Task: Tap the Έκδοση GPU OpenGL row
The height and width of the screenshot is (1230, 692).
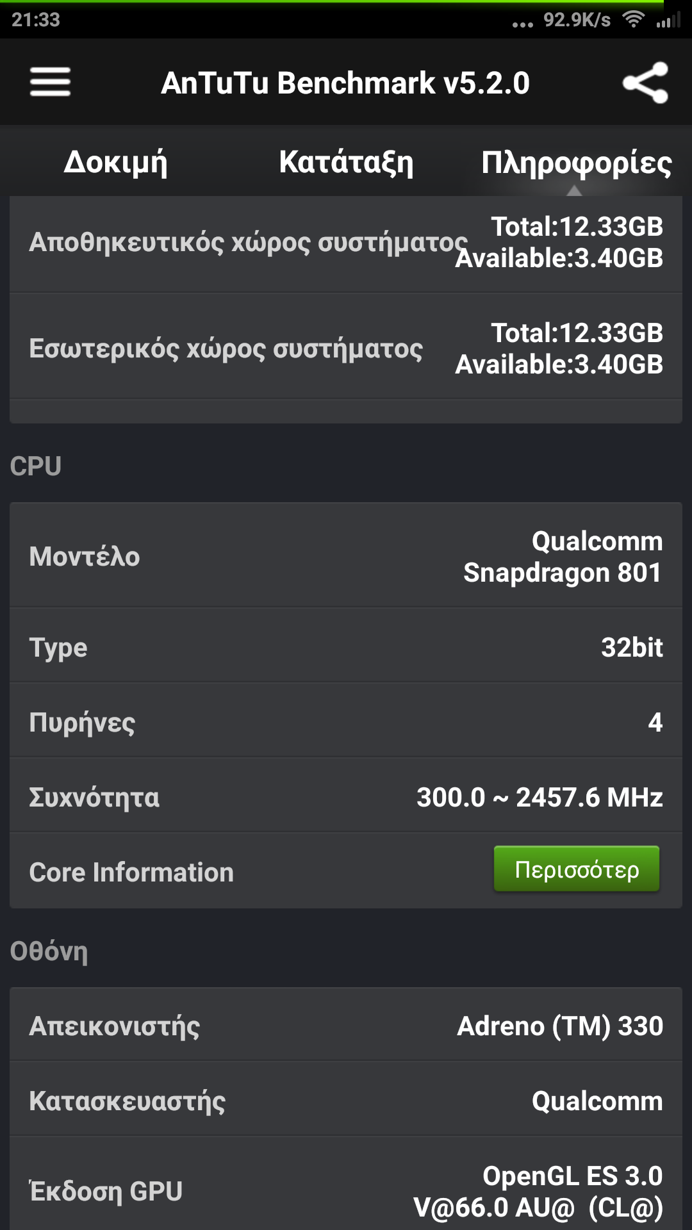Action: point(346,1190)
